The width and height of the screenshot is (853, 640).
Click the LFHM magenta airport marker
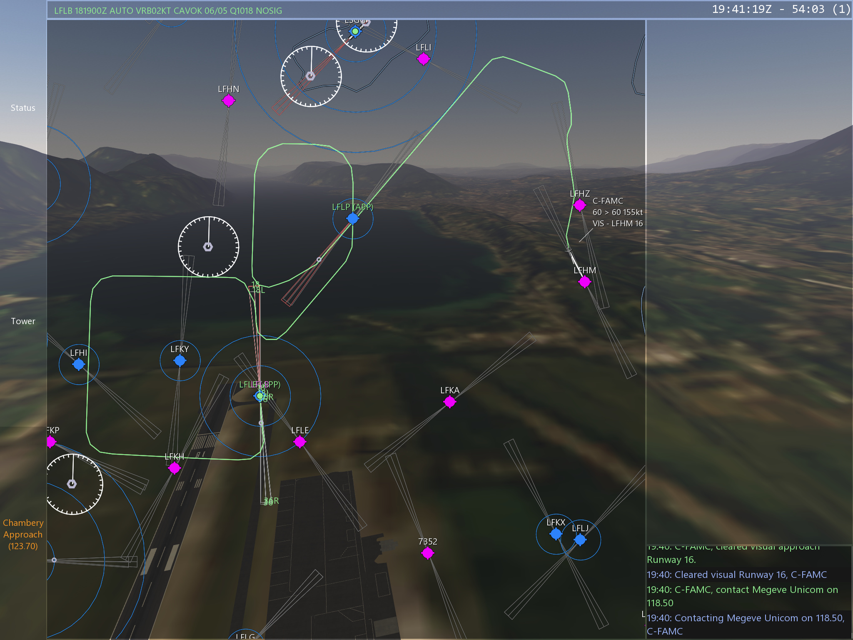(584, 282)
